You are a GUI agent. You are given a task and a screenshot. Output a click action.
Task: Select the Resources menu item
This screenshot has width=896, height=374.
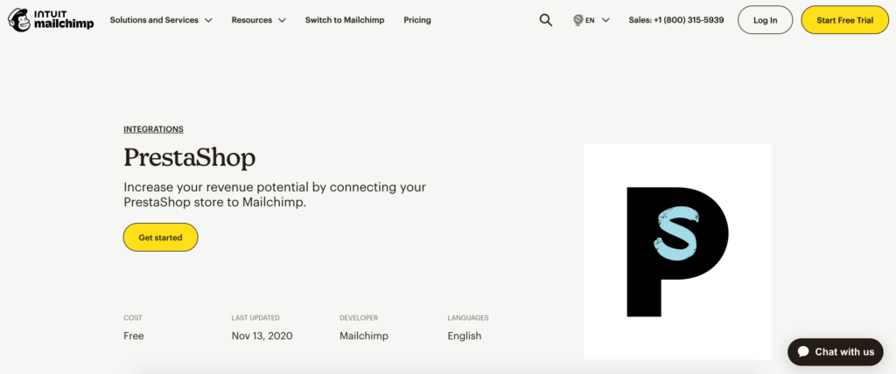(x=251, y=20)
